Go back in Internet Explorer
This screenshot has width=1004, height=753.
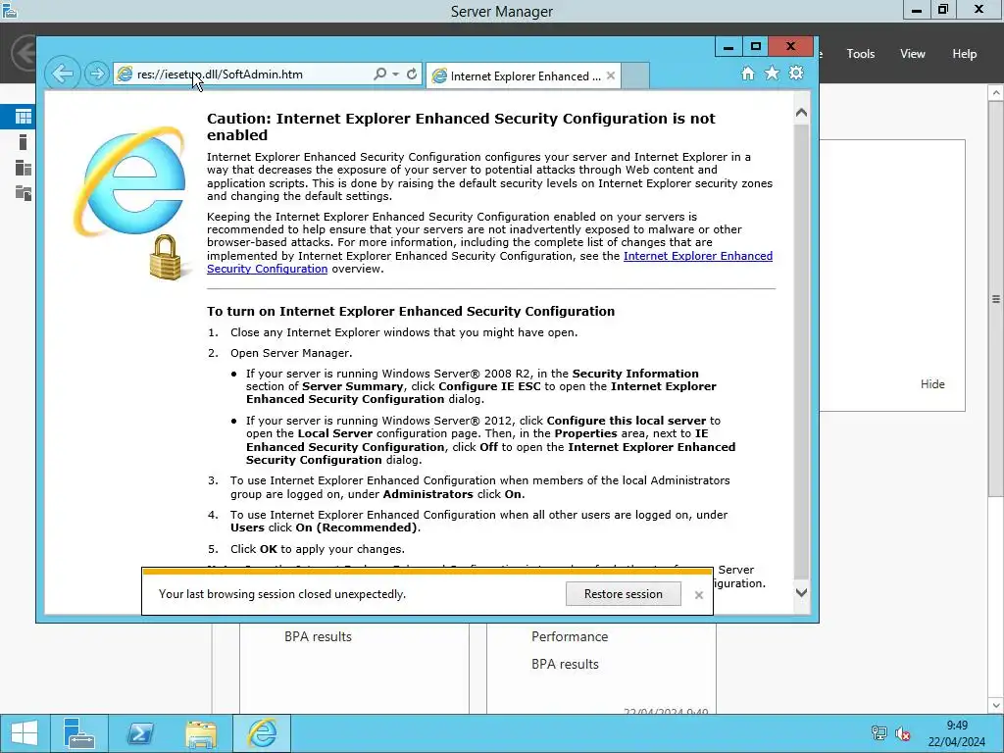coord(63,74)
